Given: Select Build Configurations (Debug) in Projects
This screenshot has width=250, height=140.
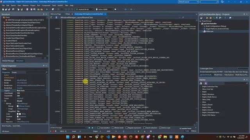Looking at the screenshot, I should [x=216, y=26].
